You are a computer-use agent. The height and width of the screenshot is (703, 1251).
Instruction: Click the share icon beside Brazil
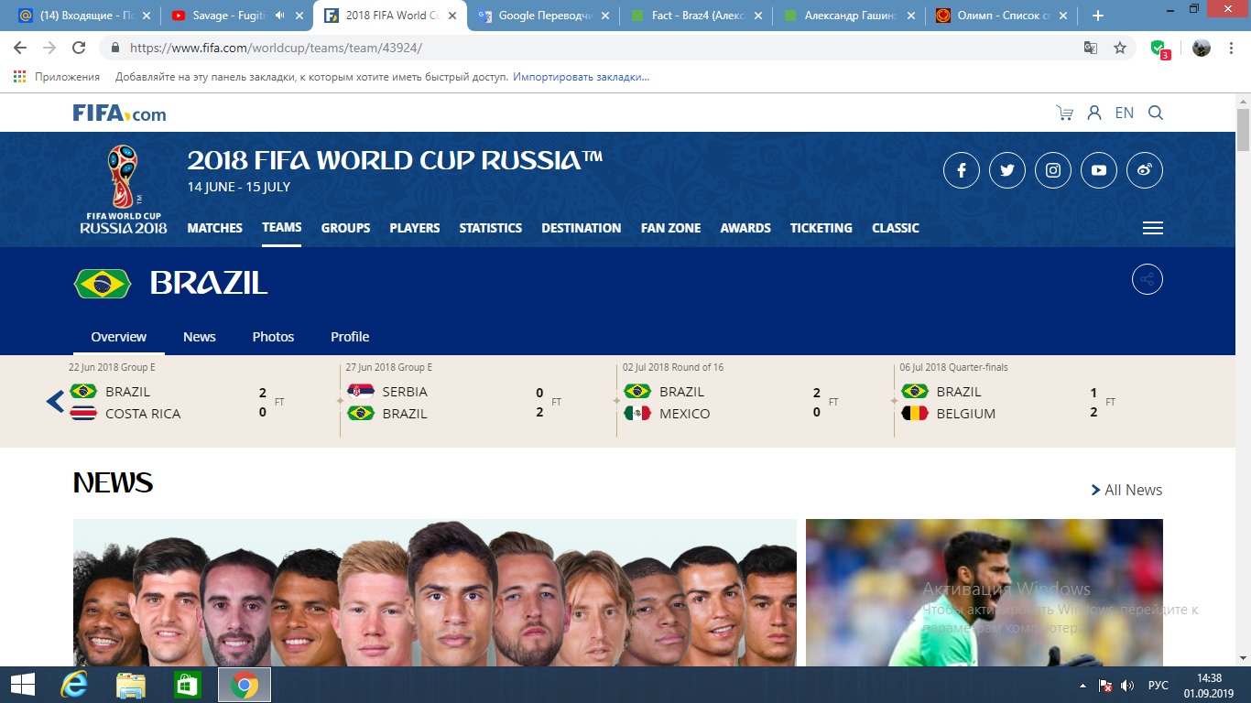[1148, 279]
